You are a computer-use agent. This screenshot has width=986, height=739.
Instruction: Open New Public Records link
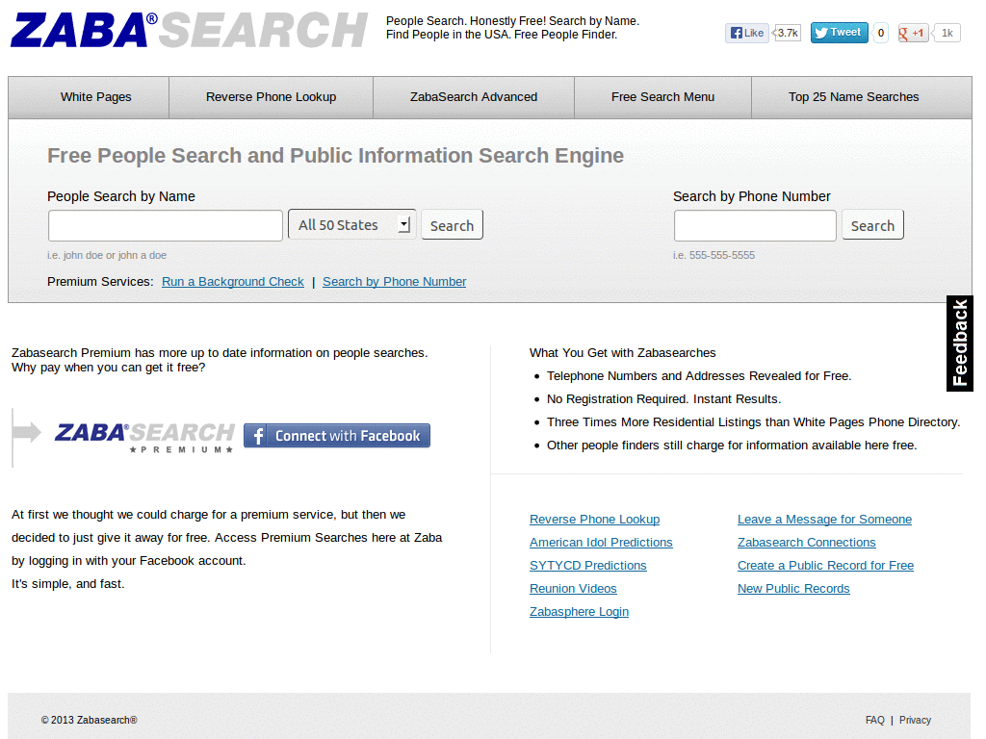click(793, 589)
